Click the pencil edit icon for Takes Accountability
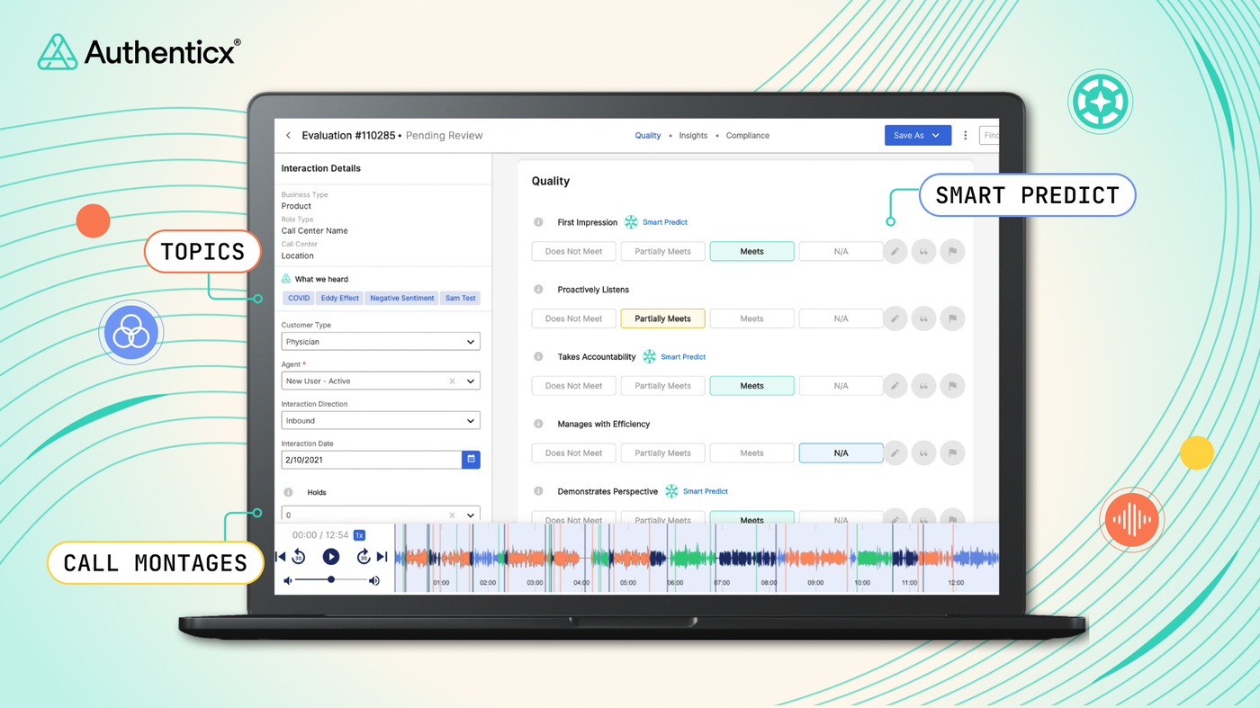The image size is (1260, 708). (895, 386)
